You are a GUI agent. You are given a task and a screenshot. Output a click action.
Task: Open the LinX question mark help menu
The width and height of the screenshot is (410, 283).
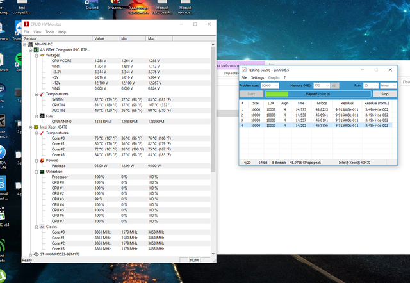pyautogui.click(x=284, y=77)
